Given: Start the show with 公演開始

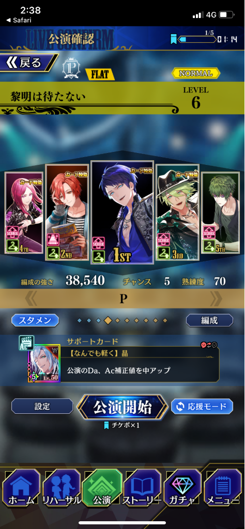Looking at the screenshot, I should tap(122, 407).
